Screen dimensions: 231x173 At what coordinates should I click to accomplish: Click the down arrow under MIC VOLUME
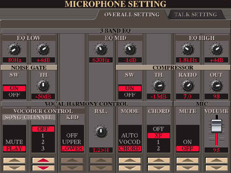coord(216,168)
